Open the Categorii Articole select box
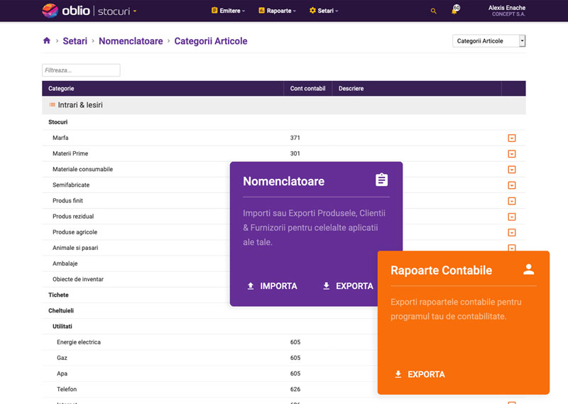Image resolution: width=568 pixels, height=404 pixels. pyautogui.click(x=488, y=41)
